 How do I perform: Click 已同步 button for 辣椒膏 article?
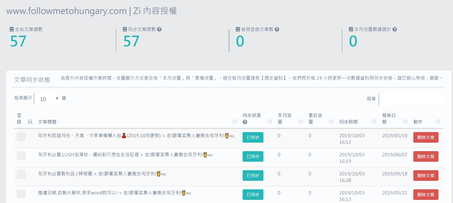[253, 175]
